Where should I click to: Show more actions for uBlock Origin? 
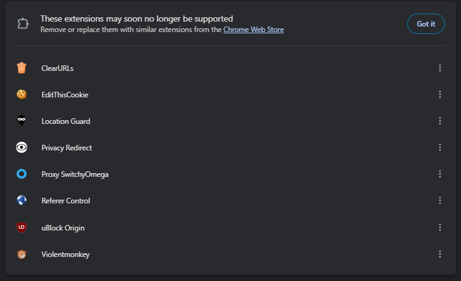coord(440,228)
